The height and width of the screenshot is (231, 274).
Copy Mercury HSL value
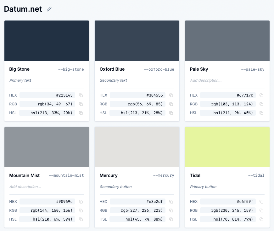point(171,219)
